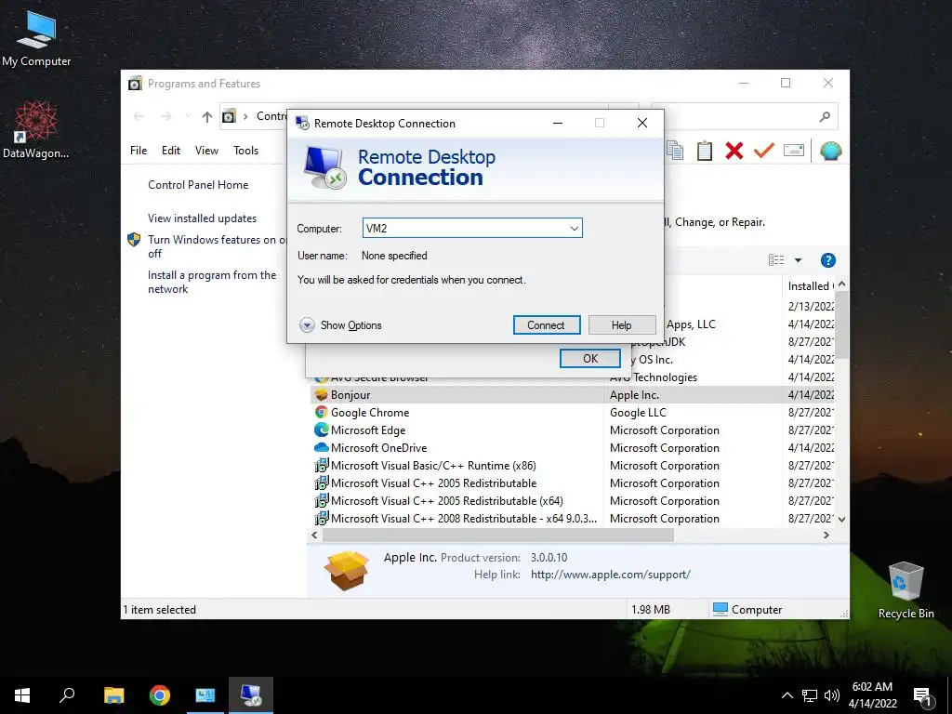The image size is (952, 714).
Task: Click the horizontal scrollbar right arrow
Action: pos(826,535)
